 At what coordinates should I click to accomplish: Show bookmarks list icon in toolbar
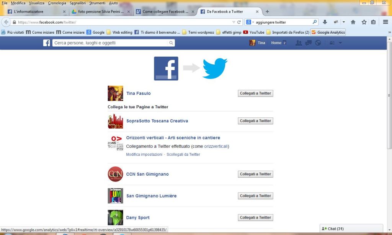(x=373, y=22)
